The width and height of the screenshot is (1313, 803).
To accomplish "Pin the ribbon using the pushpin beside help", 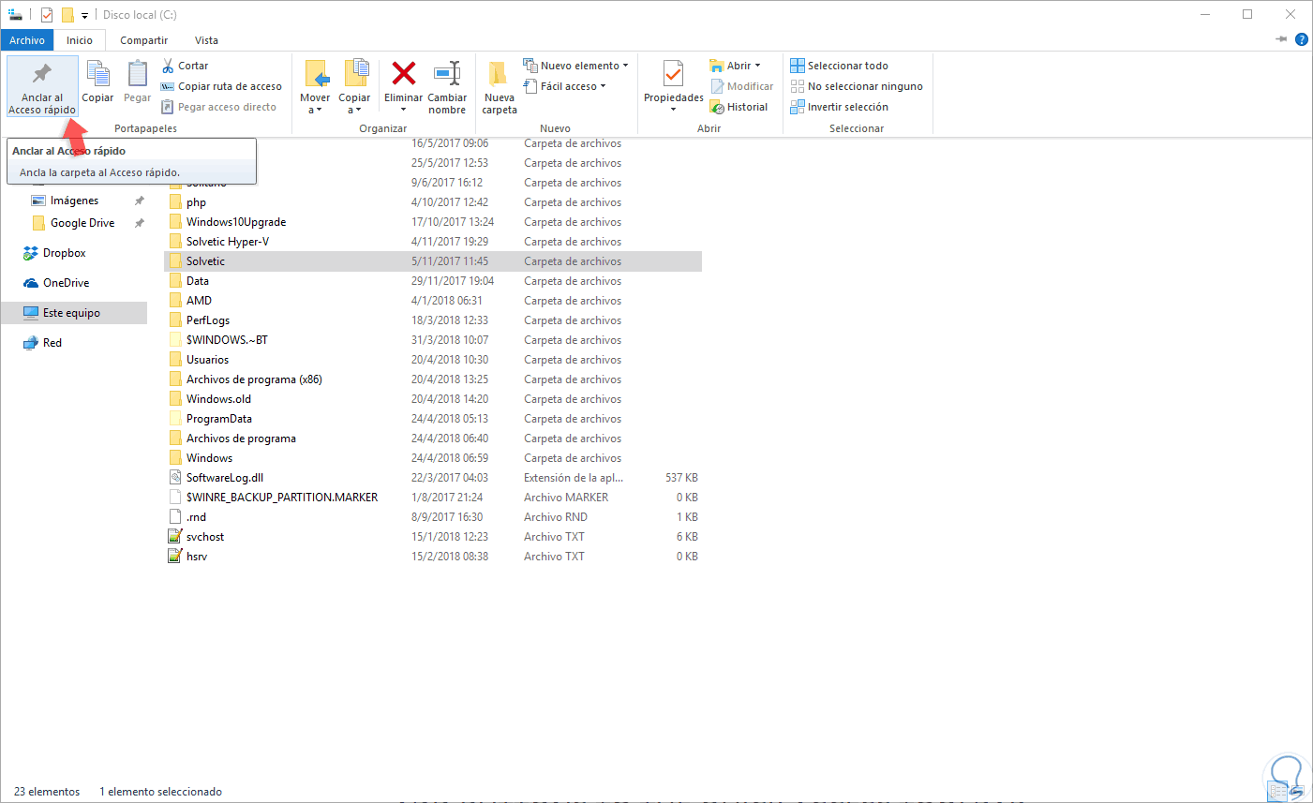I will 1281,39.
